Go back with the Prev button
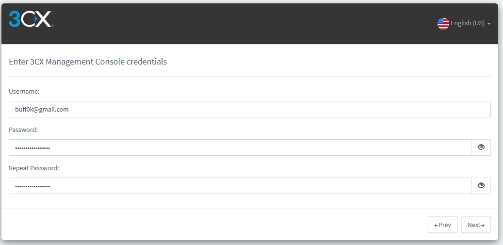The image size is (503, 245). 442,225
